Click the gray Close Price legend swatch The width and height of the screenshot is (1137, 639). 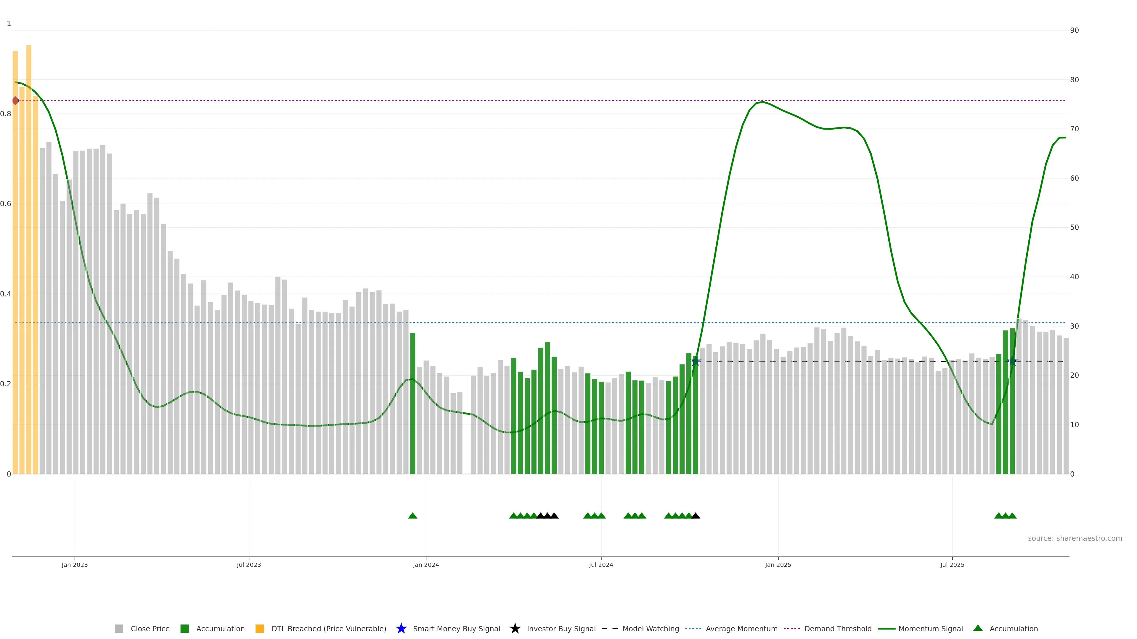pos(119,628)
